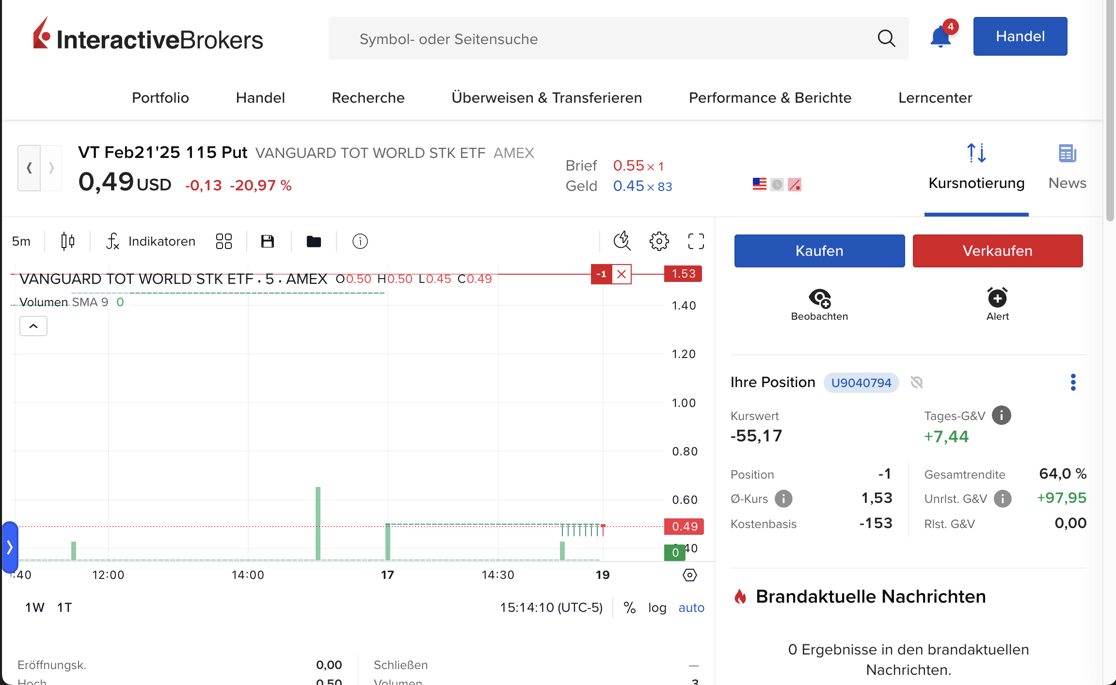Open Indikatoren function icon
The width and height of the screenshot is (1116, 685).
click(112, 241)
